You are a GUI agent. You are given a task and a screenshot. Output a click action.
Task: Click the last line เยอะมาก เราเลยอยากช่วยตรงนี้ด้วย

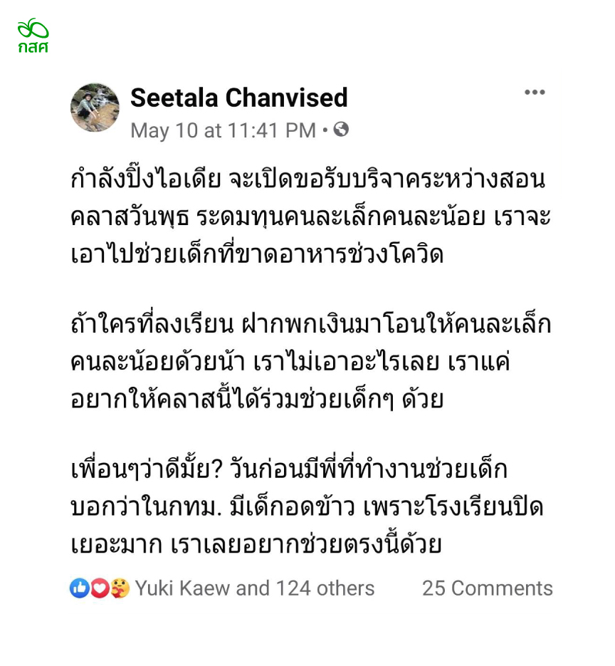click(256, 544)
